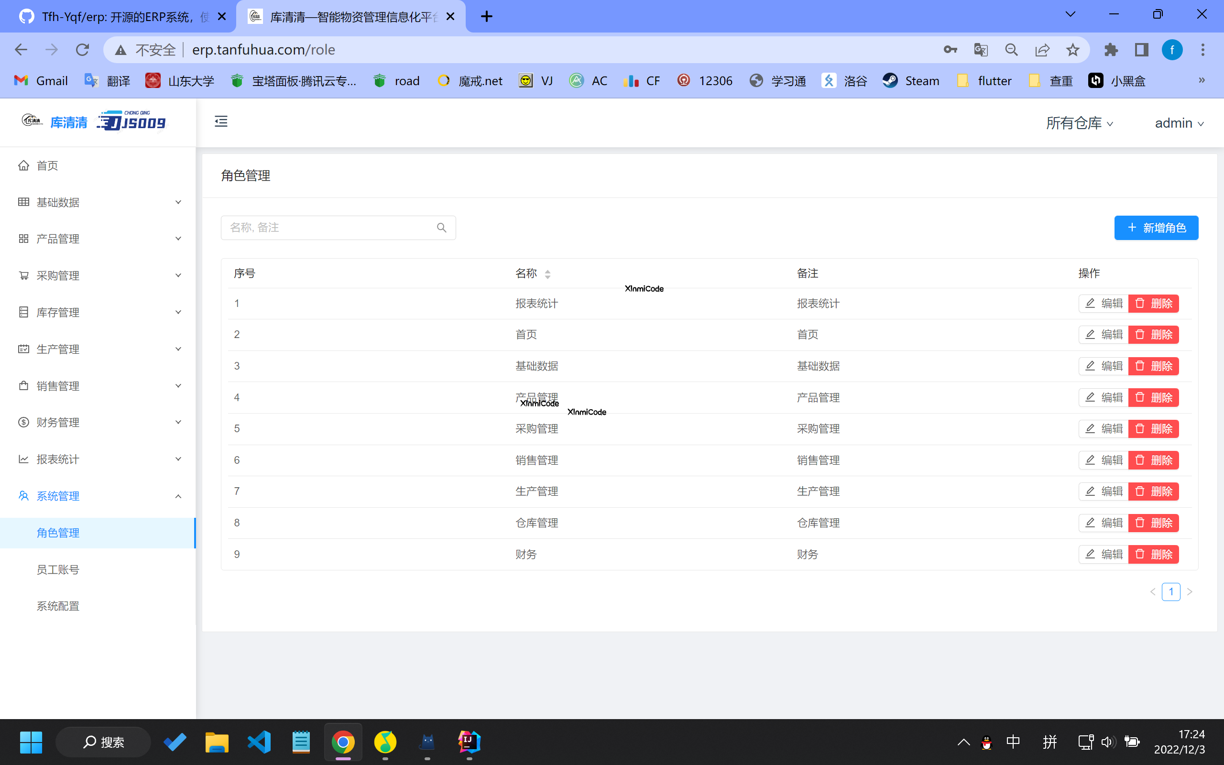The image size is (1224, 765).
Task: Click the pencil icon on row 1 报表统计
Action: [1090, 303]
